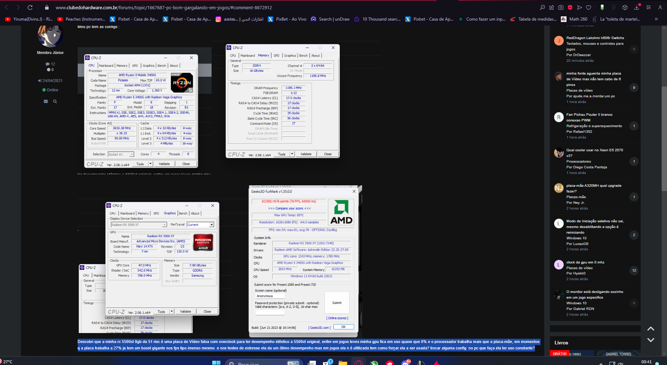Screen dimensions: 667x365
Task: Go forward using the browser forward arrow
Action: coord(18,7)
